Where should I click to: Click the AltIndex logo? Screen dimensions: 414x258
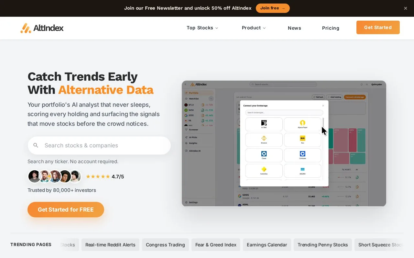(42, 28)
